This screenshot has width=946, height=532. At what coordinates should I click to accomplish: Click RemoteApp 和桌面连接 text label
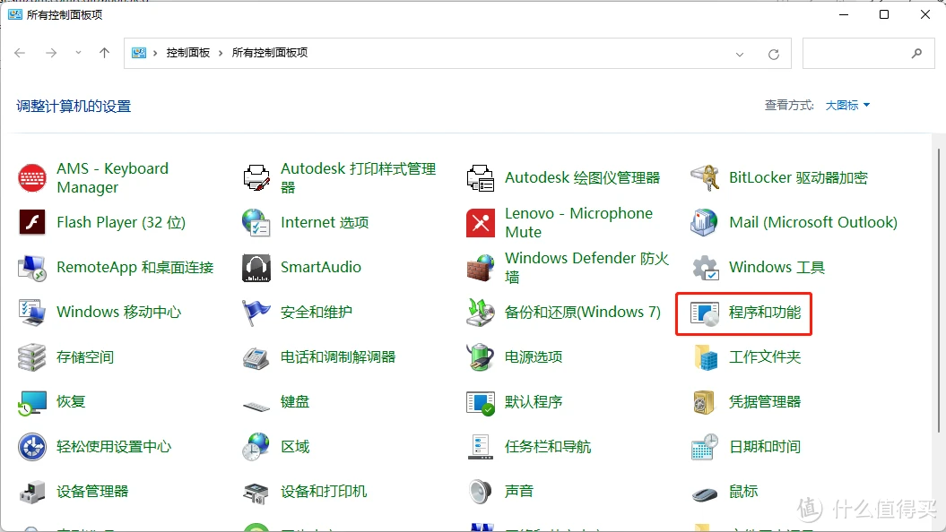click(x=135, y=268)
